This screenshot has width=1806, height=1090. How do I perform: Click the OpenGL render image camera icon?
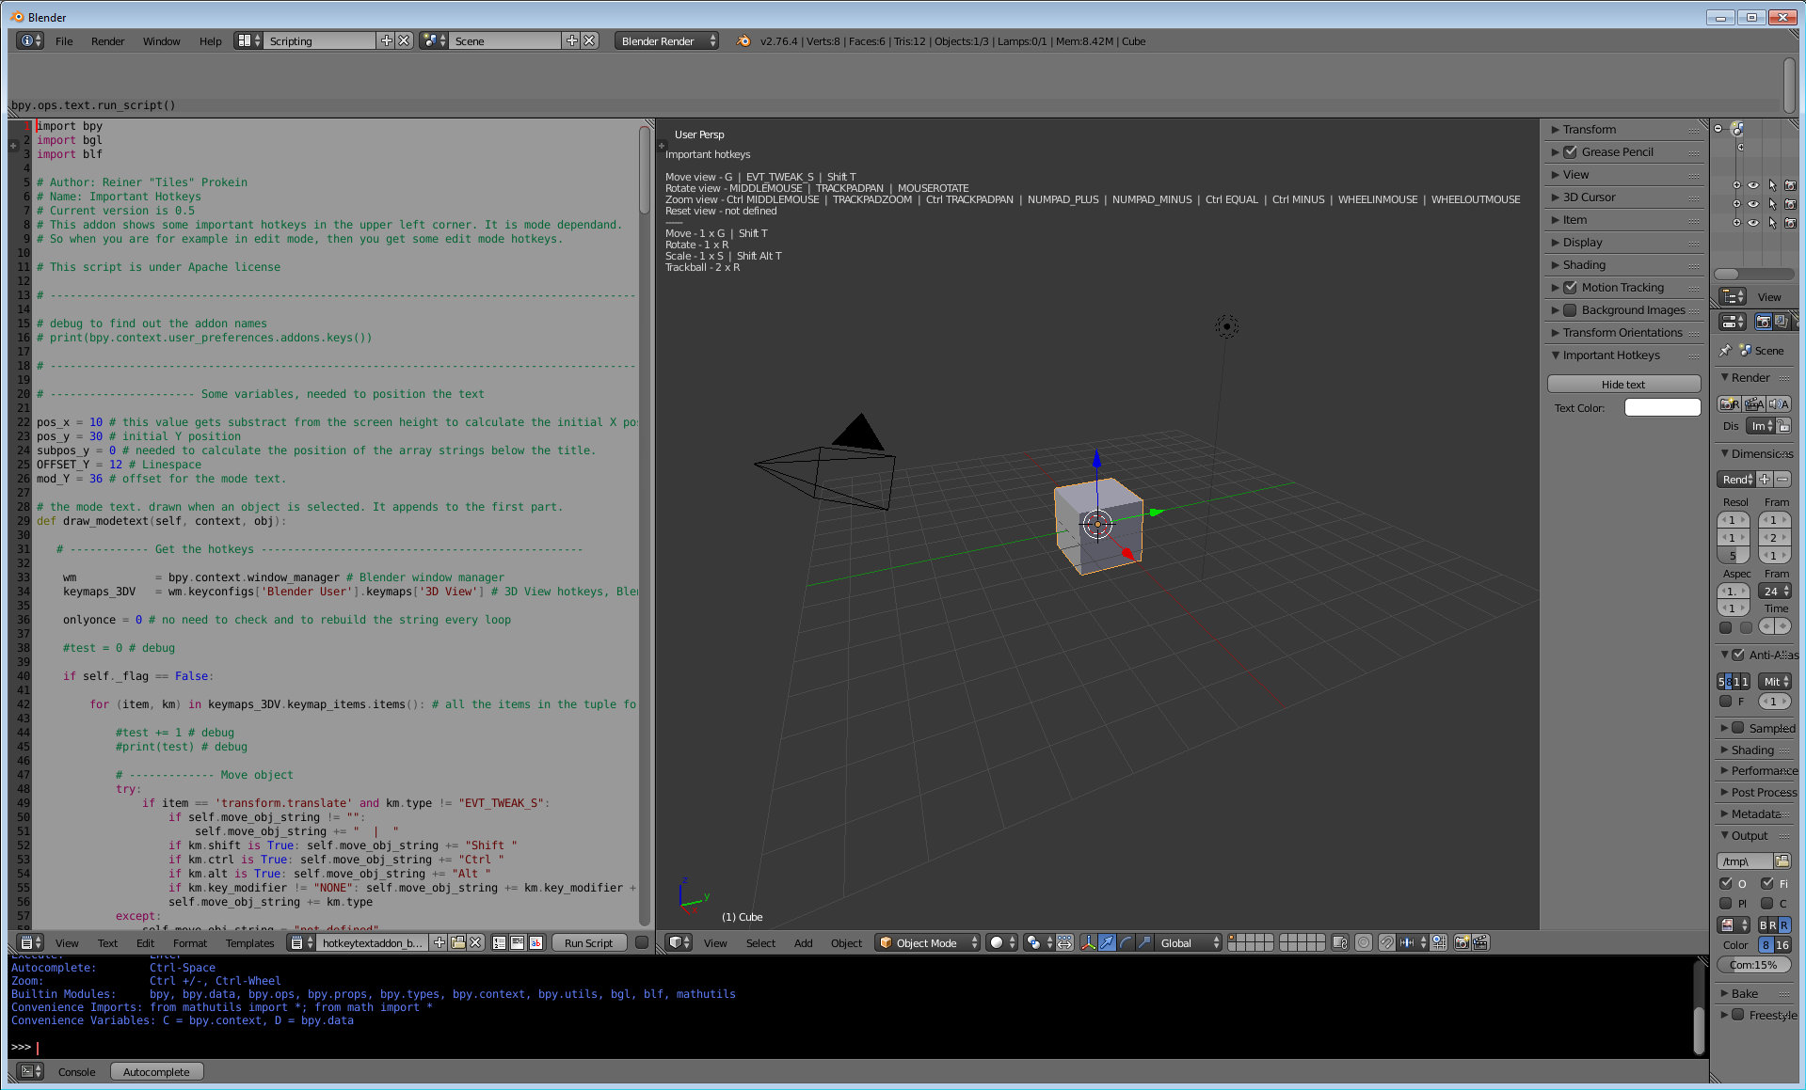pyautogui.click(x=1462, y=942)
